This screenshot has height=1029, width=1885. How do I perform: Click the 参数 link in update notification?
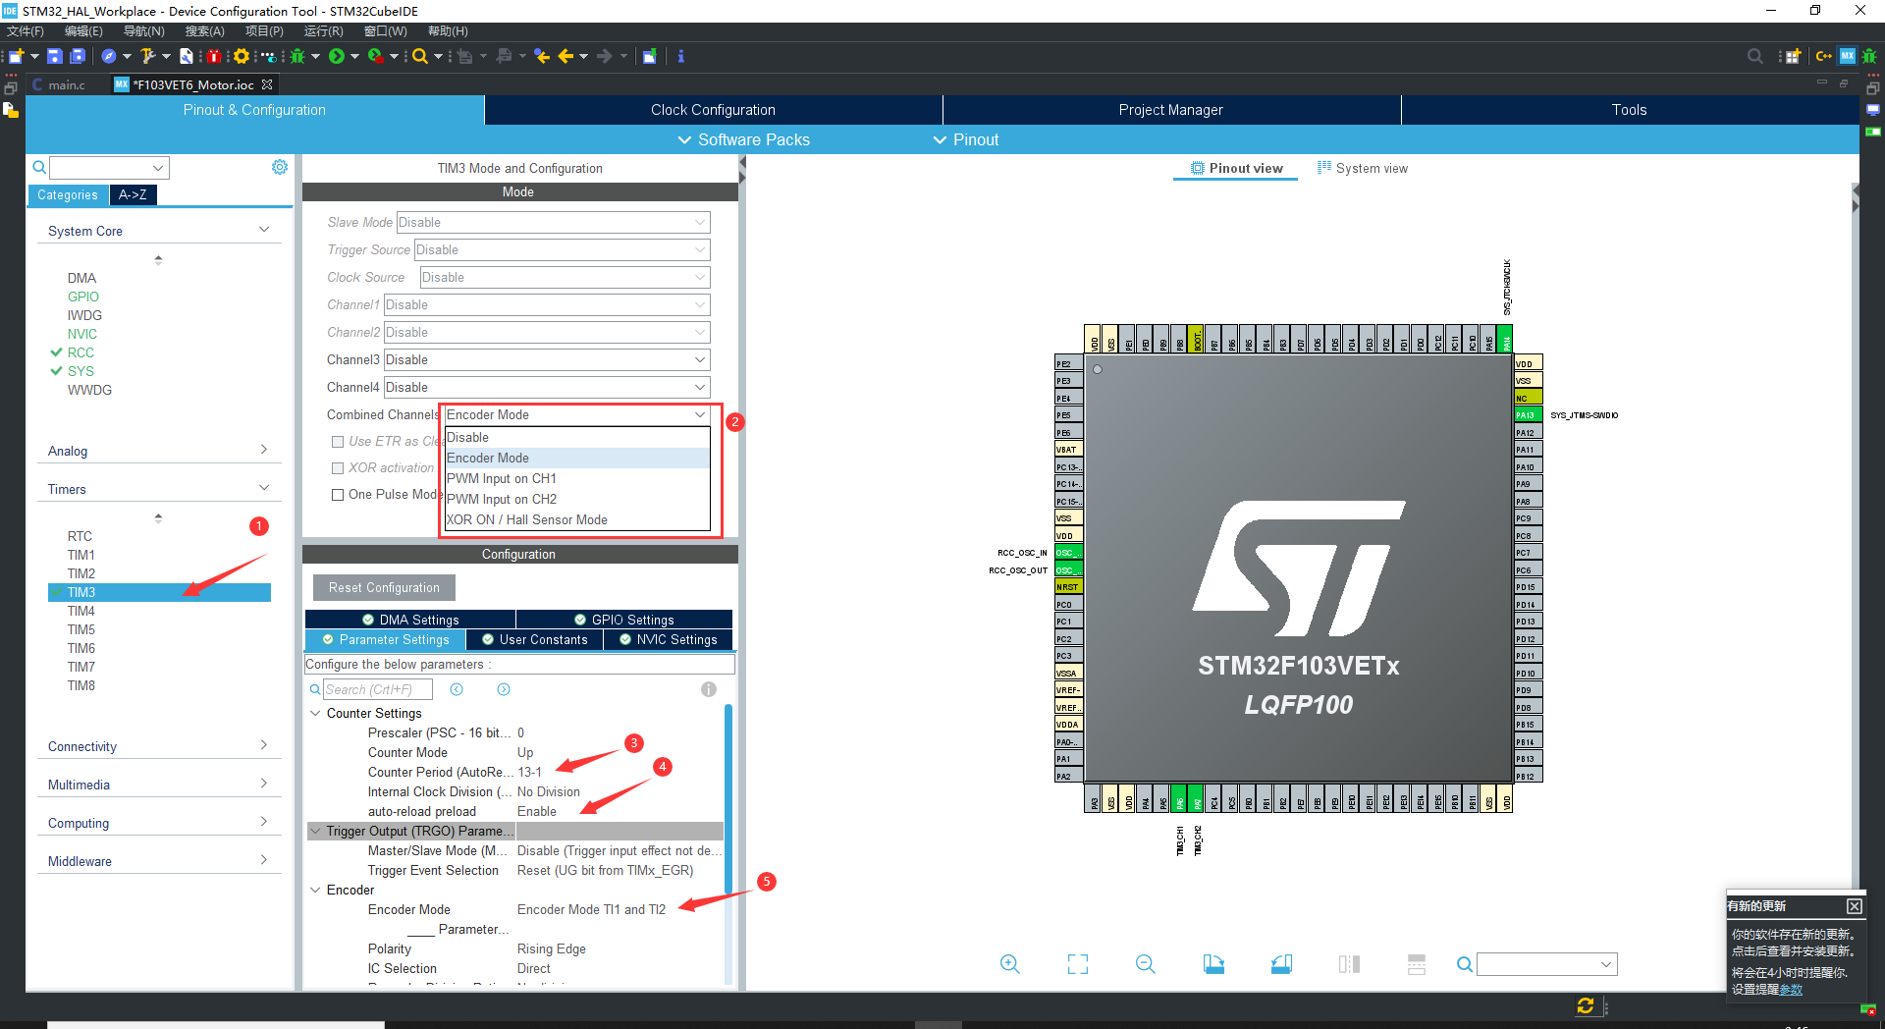[x=1791, y=990]
